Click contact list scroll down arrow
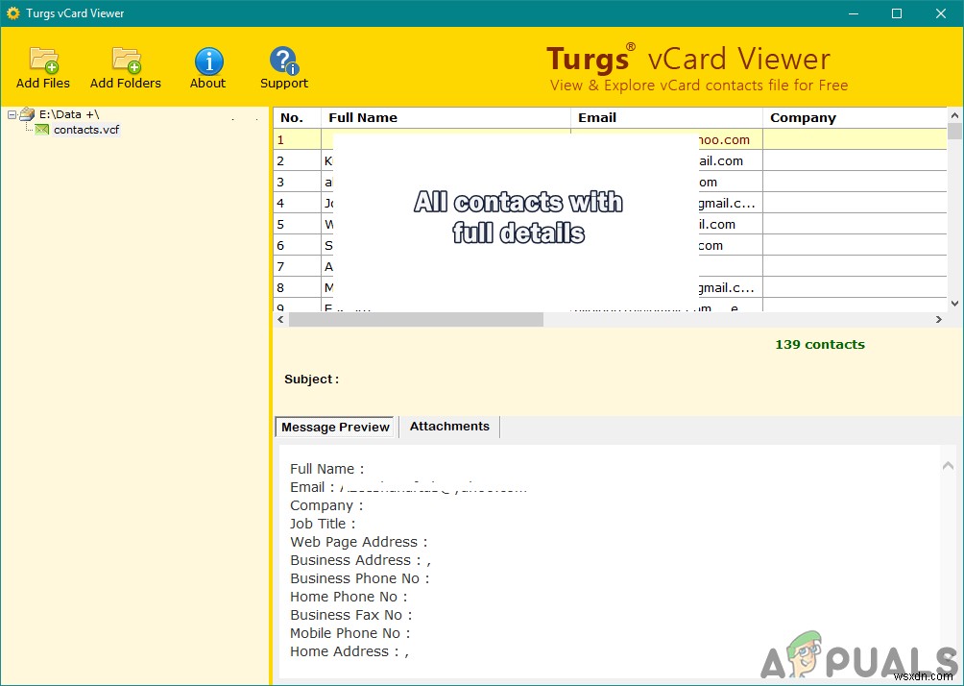The height and width of the screenshot is (686, 964). point(954,304)
